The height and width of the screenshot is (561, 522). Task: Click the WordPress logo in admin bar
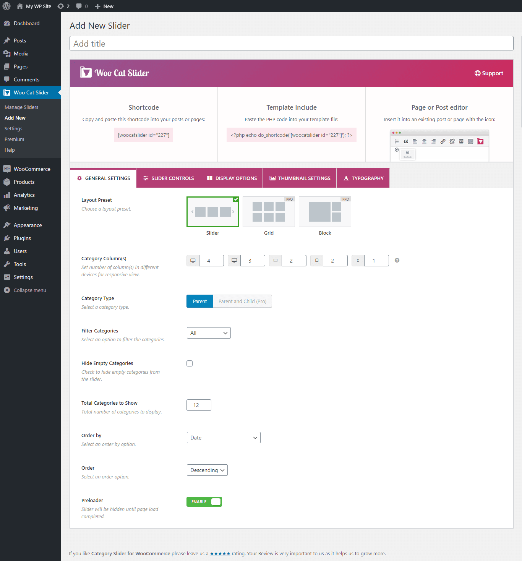tap(6, 6)
